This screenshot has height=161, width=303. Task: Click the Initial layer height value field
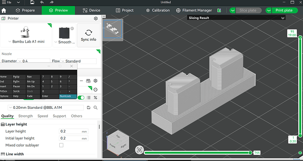(74, 138)
